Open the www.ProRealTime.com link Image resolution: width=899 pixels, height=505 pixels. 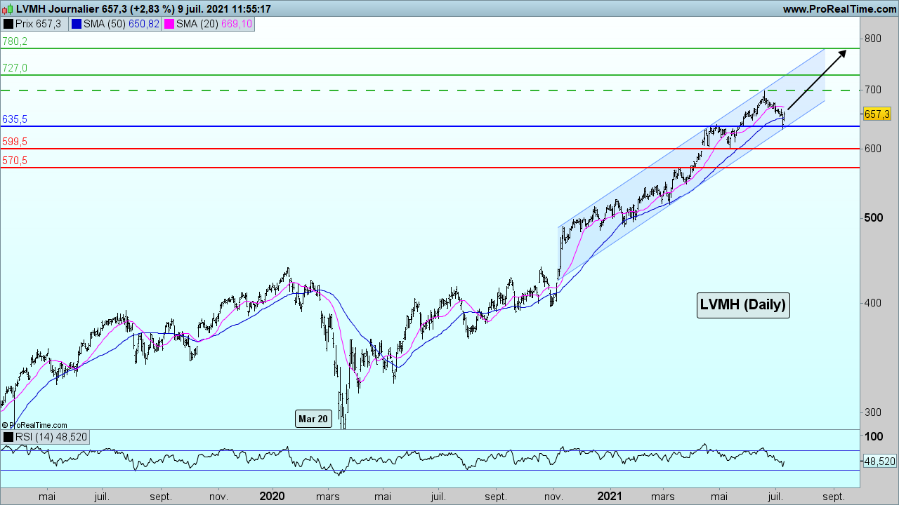coord(839,9)
